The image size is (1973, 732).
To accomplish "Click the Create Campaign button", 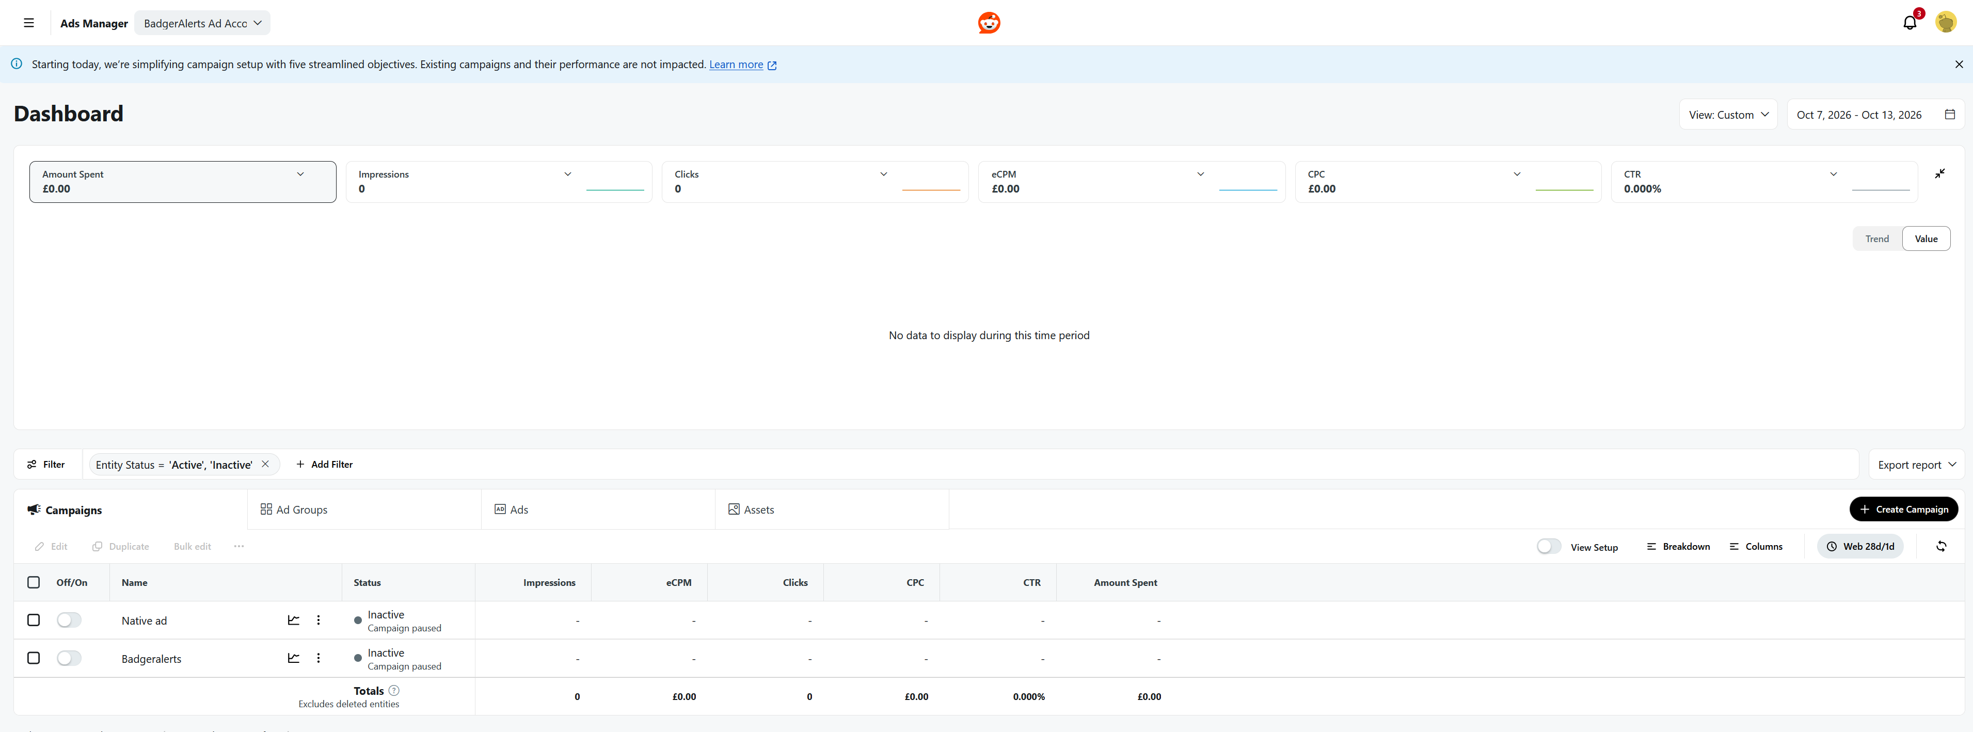I will click(x=1903, y=509).
